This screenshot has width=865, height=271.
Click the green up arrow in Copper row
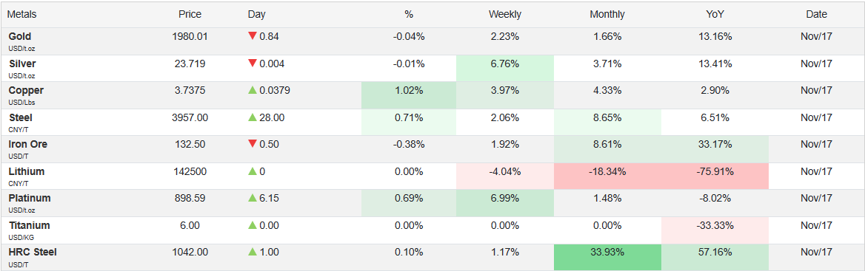(x=252, y=91)
